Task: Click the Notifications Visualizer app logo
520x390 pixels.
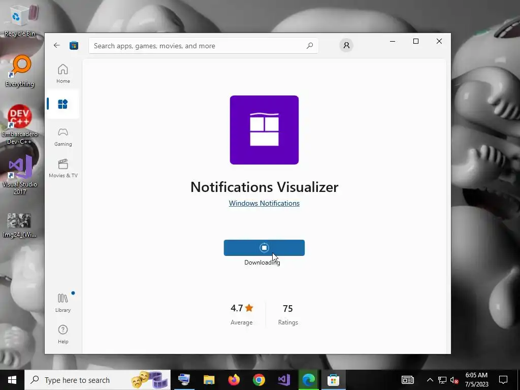Action: (x=264, y=130)
